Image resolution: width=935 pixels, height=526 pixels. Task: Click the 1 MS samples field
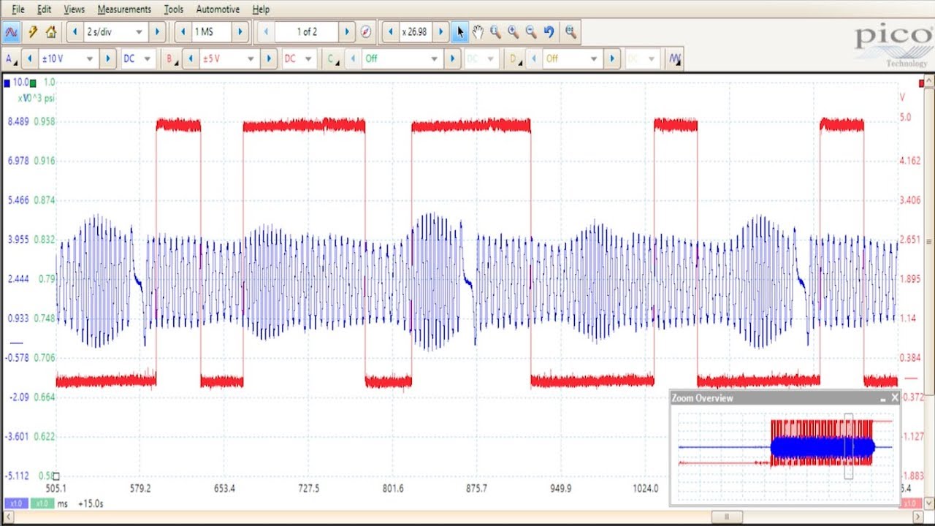click(x=213, y=32)
